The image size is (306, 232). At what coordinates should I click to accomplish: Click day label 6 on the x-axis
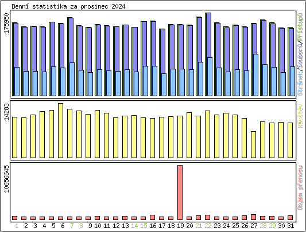pos(63,226)
